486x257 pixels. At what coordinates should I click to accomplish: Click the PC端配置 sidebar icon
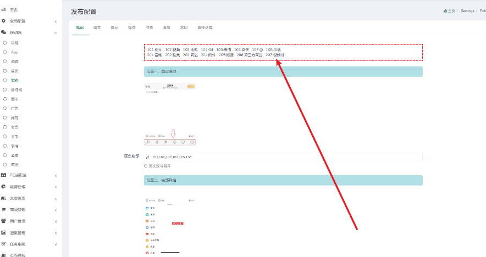[x=4, y=175]
